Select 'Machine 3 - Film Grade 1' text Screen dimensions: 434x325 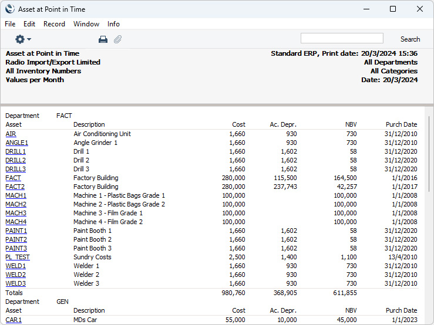coord(108,214)
